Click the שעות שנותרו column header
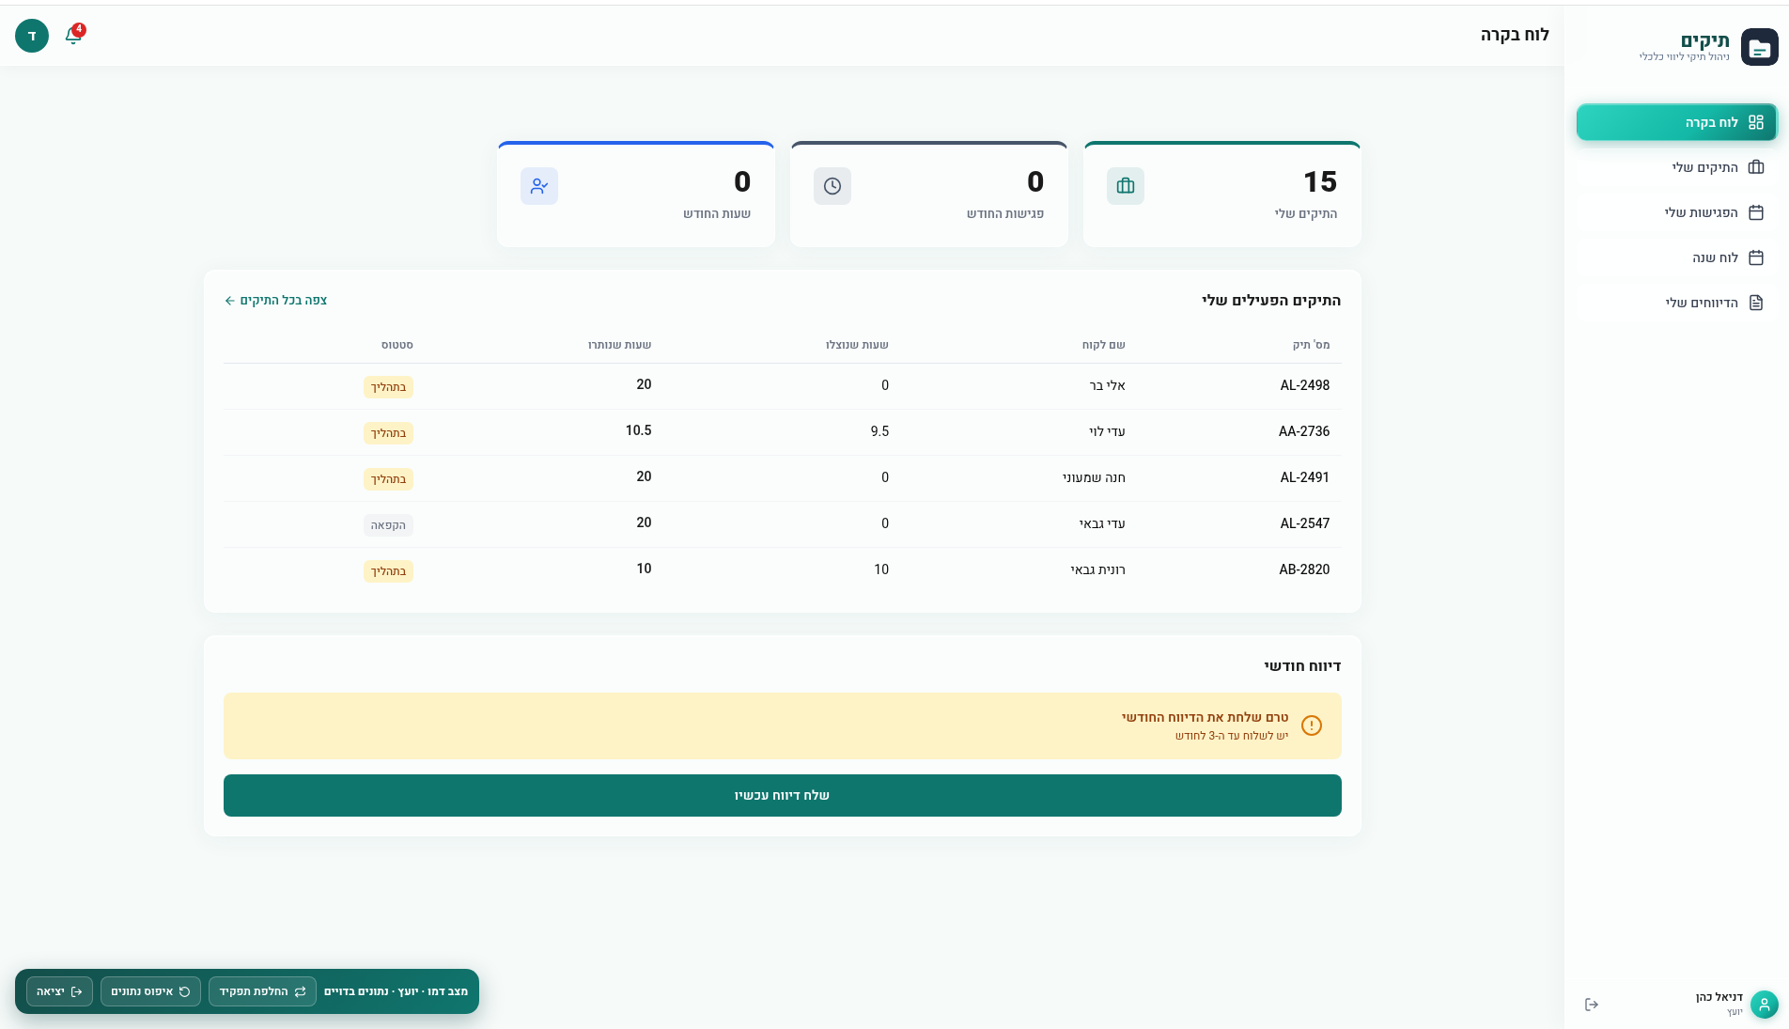The width and height of the screenshot is (1789, 1029). (619, 345)
